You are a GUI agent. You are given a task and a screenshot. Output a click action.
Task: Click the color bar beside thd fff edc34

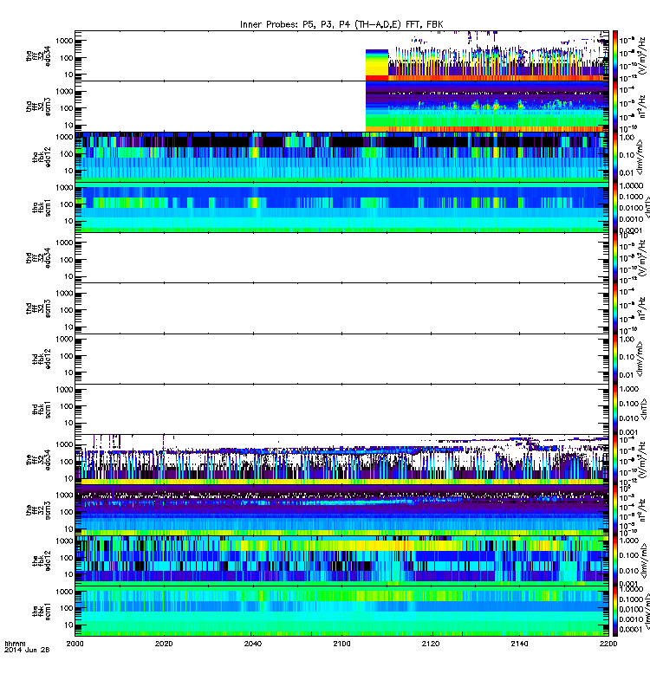[615, 257]
